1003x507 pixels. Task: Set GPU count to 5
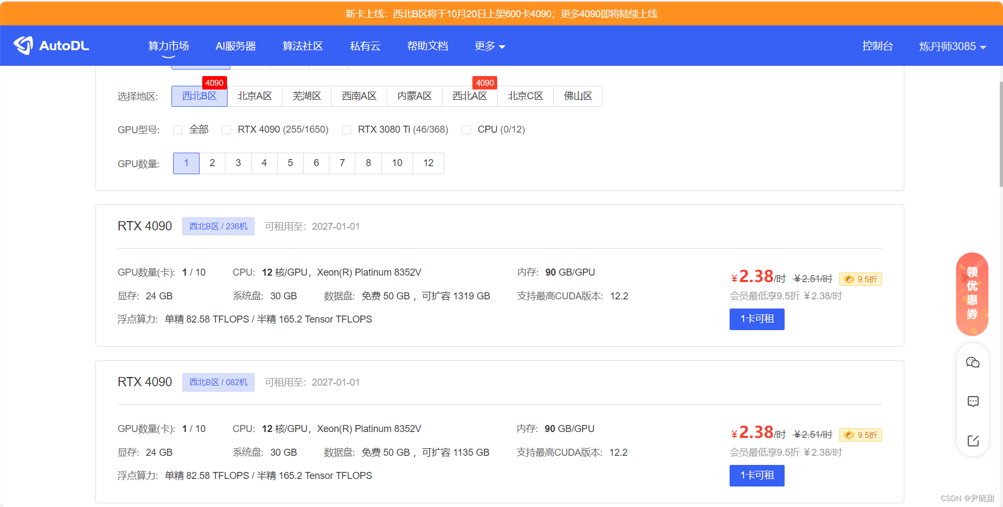tap(290, 163)
